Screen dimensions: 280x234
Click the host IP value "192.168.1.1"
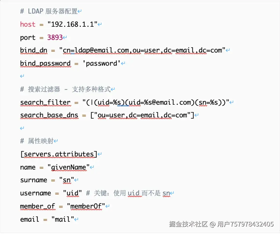[72, 24]
